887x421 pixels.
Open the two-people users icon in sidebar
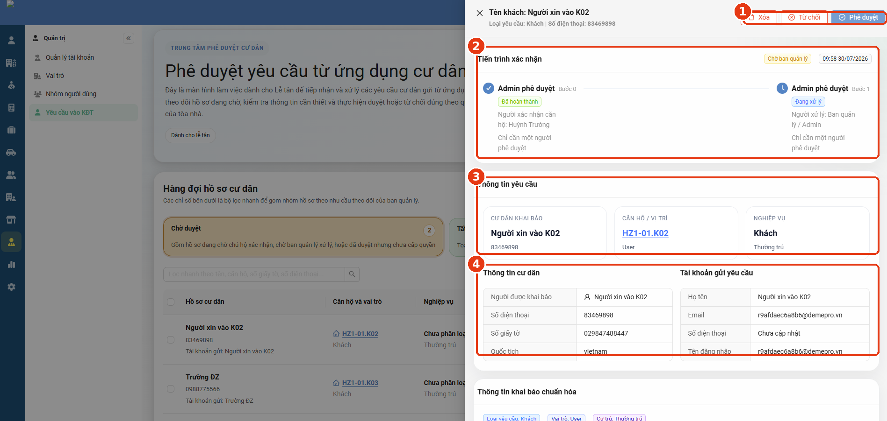pyautogui.click(x=11, y=175)
